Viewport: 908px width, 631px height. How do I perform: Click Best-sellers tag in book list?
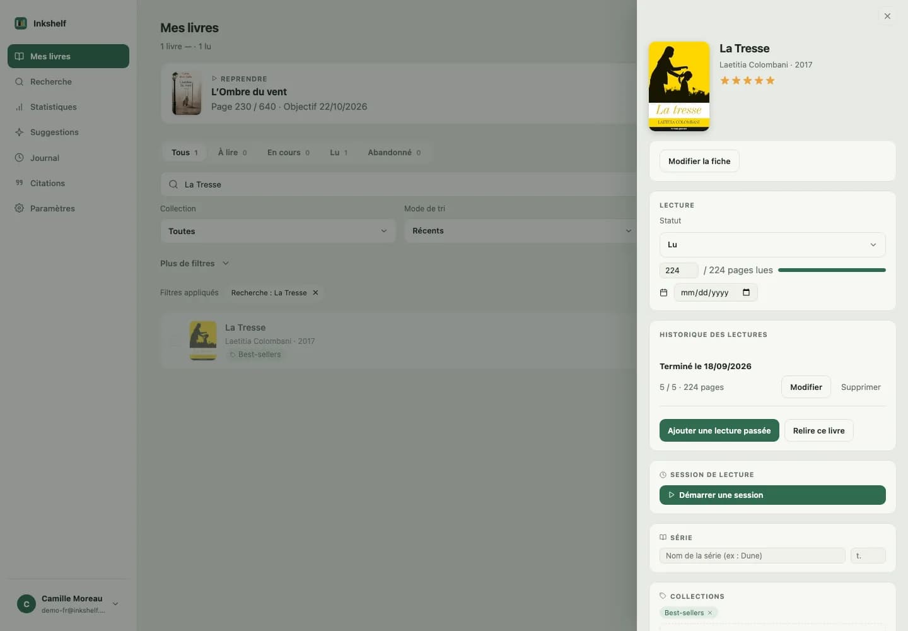[x=255, y=355]
